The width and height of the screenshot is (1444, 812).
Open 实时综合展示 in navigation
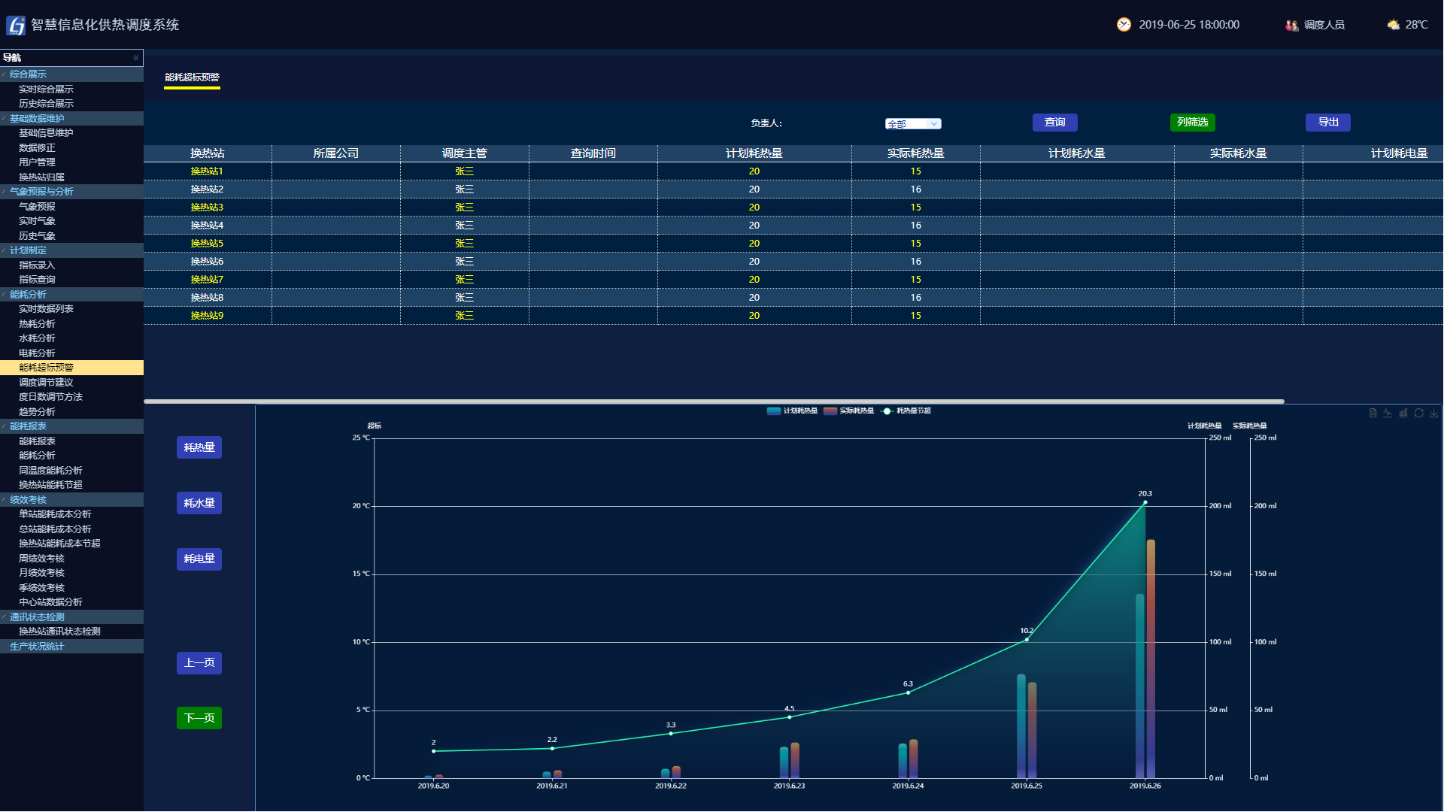click(x=46, y=89)
